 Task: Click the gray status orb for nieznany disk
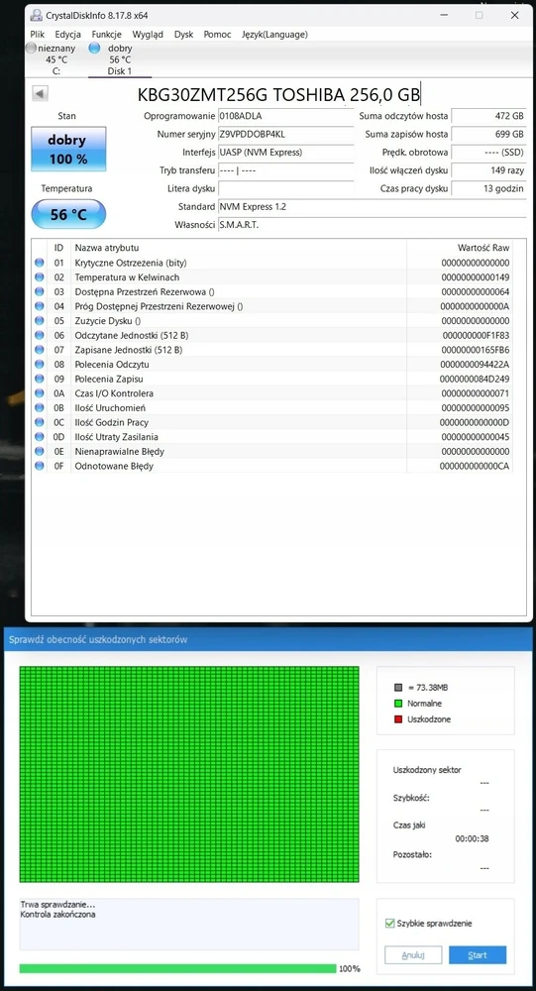(x=31, y=48)
